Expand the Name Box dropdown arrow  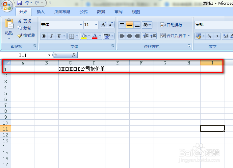coord(49,55)
